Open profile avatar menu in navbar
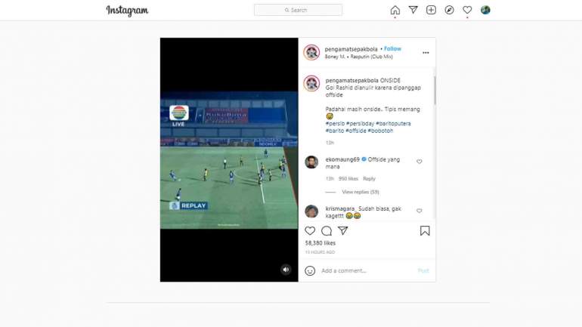Screen dimensions: 582x327 (485, 10)
